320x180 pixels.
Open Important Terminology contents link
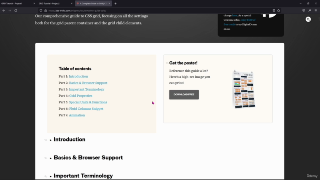point(86,89)
